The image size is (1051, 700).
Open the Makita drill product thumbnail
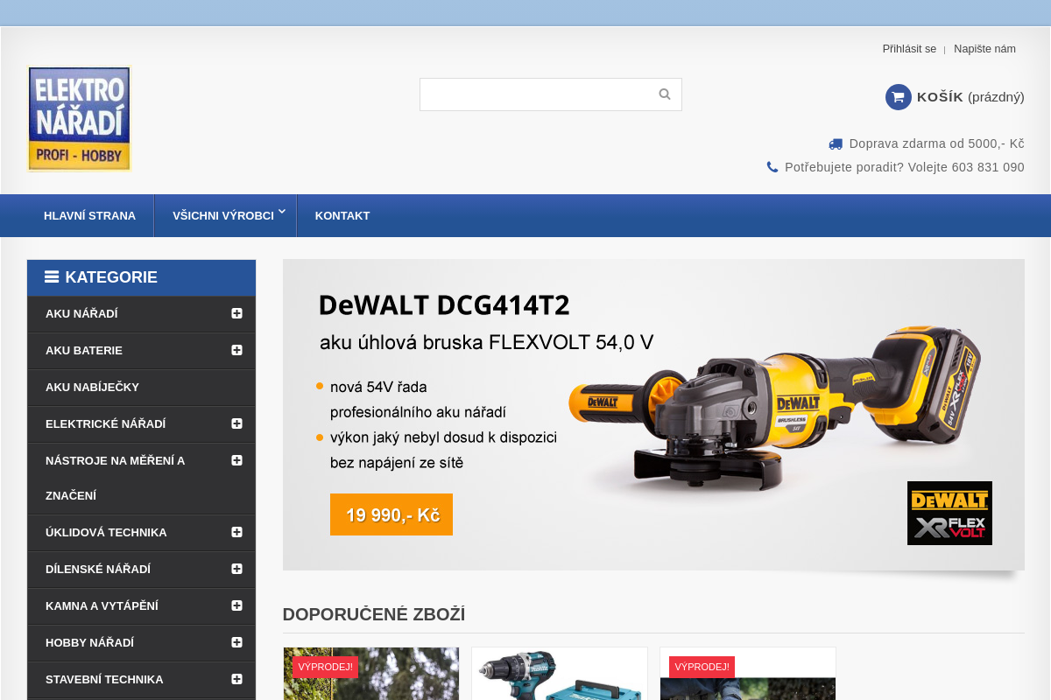coord(560,674)
